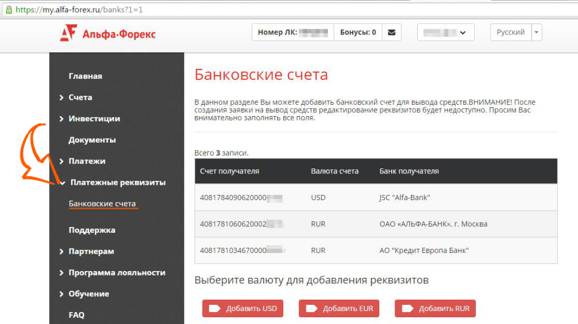Click RUR cell in the Кредит Европа Банк row
Image resolution: width=578 pixels, height=324 pixels.
[x=318, y=251]
